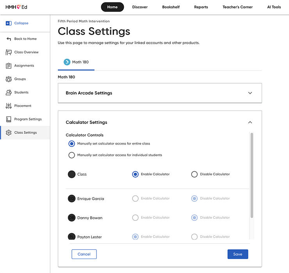Open Class Settings in sidebar
This screenshot has height=273, width=289.
coord(25,132)
